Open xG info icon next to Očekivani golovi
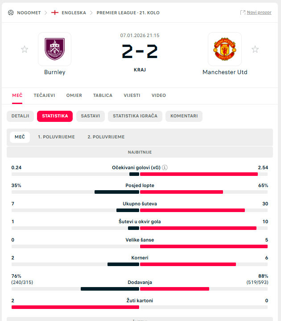281x321 pixels. pyautogui.click(x=165, y=167)
